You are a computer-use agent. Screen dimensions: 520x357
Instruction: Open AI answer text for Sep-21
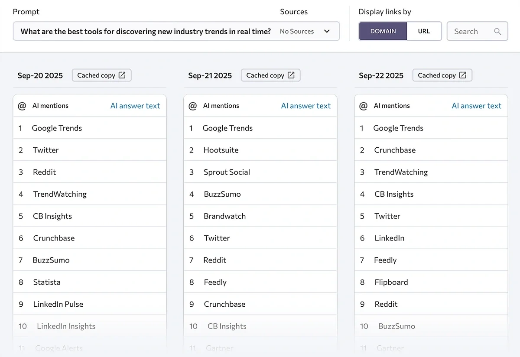click(305, 106)
